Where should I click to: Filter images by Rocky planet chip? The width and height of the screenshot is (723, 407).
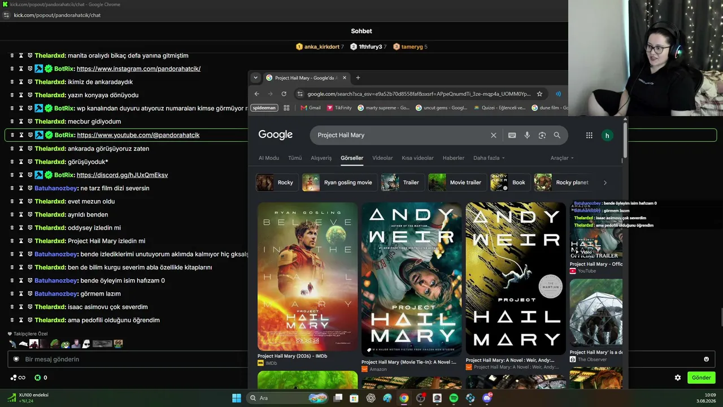[564, 183]
